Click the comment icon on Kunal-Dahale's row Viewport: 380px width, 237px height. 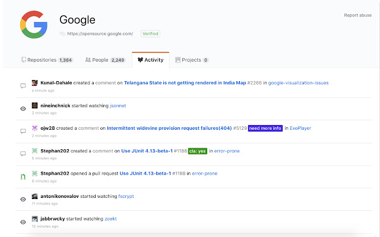coord(23,86)
